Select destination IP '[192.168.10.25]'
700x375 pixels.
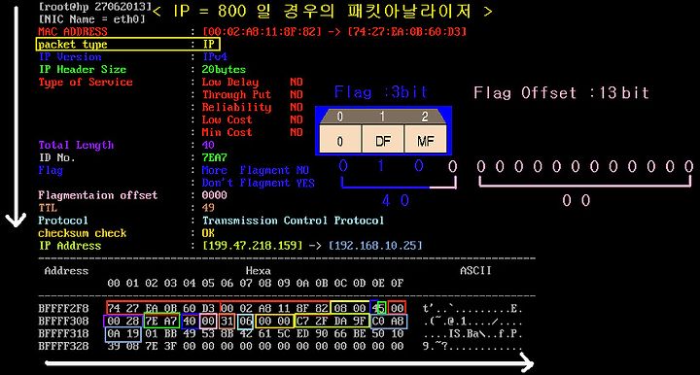(x=375, y=246)
